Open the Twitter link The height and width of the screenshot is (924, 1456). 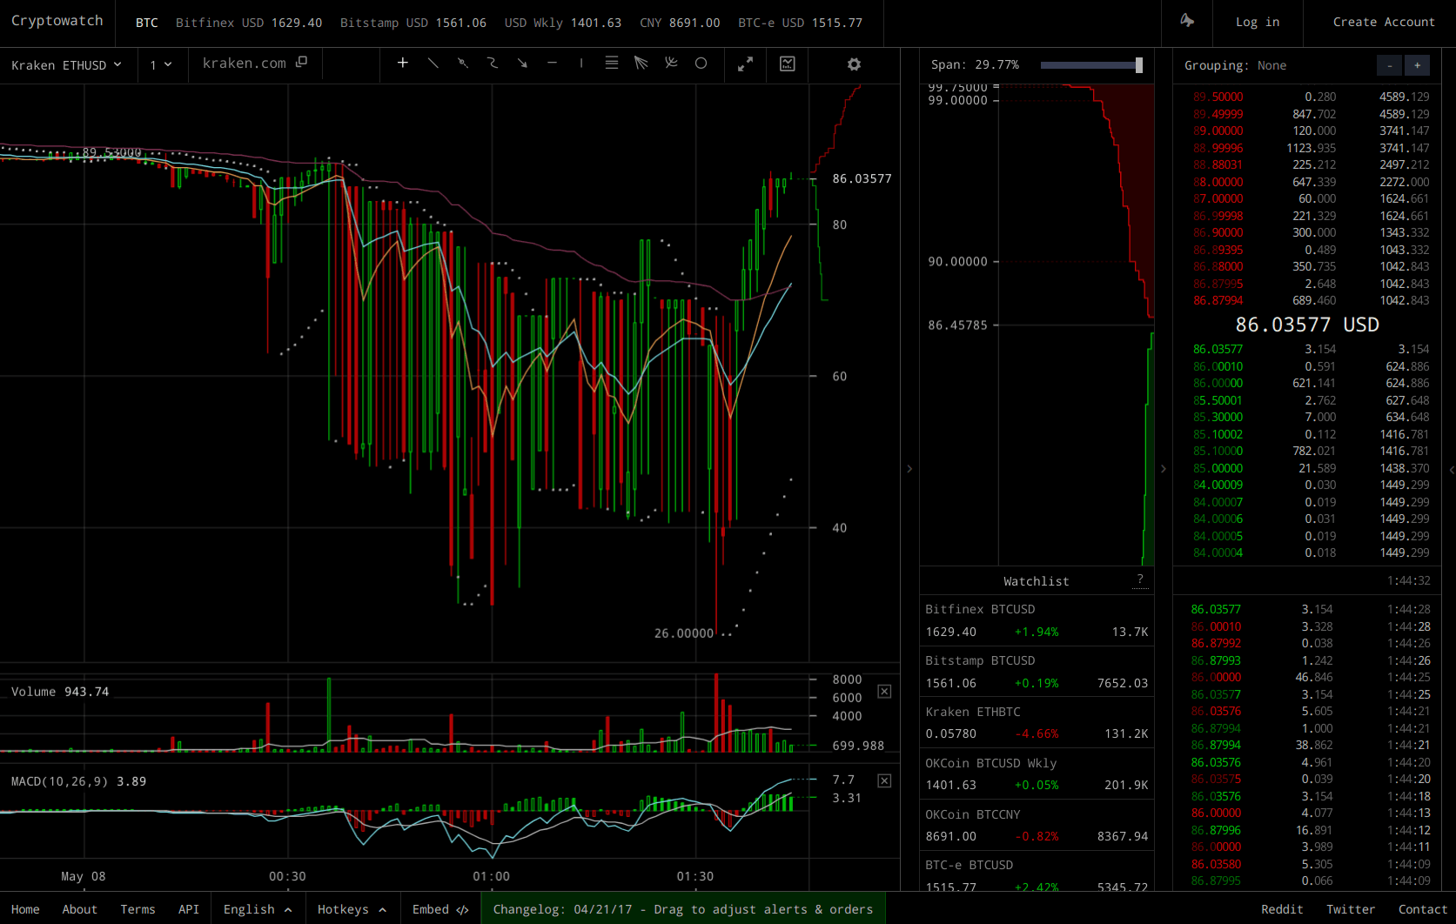point(1351,909)
